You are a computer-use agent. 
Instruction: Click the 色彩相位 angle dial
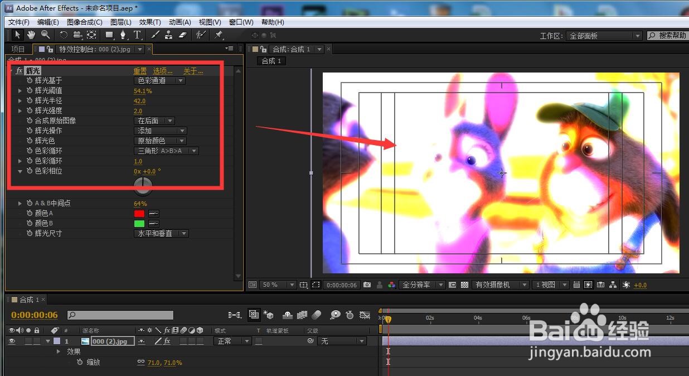coord(143,186)
